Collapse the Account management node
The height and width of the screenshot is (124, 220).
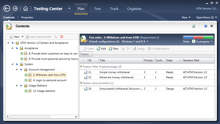click(16, 69)
